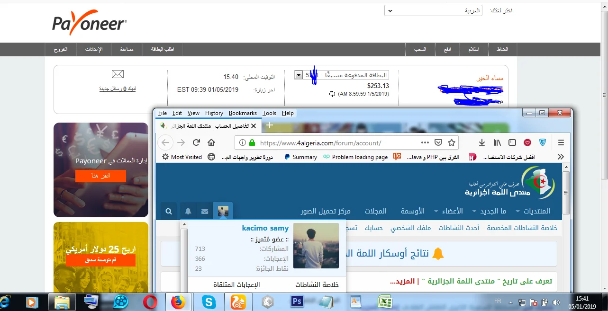Open the Firefox home page icon
The width and height of the screenshot is (608, 311).
tap(211, 142)
